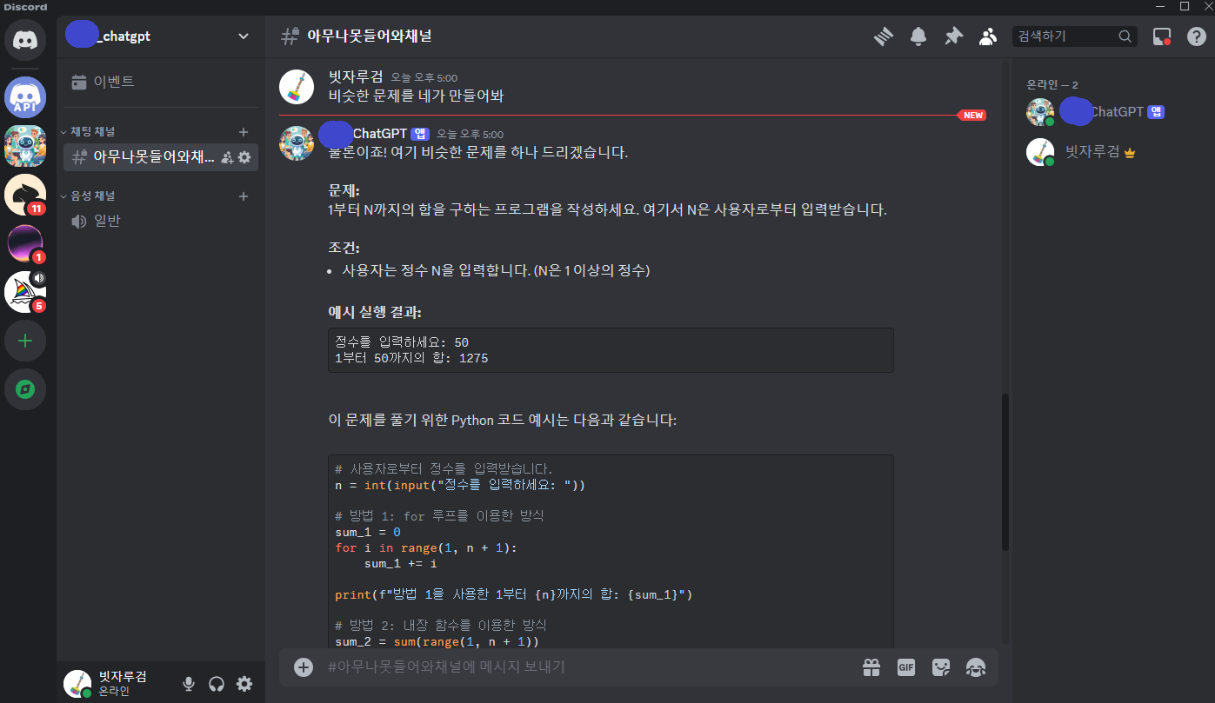Toggle the member list visibility
Viewport: 1215px width, 703px height.
click(x=988, y=36)
